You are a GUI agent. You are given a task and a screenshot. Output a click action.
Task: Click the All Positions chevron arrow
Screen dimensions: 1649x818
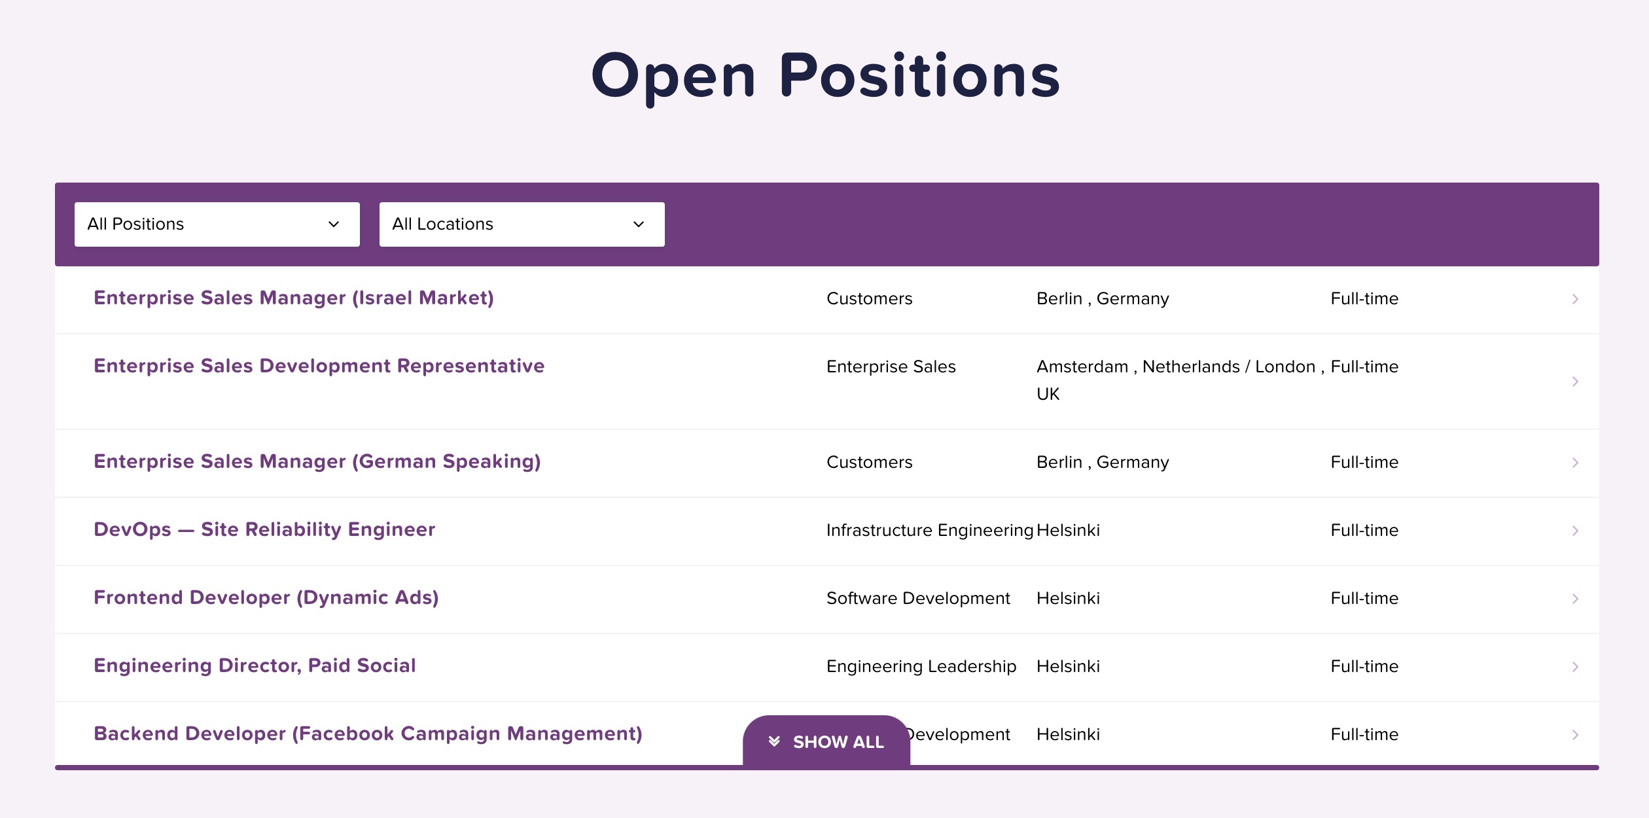(334, 224)
